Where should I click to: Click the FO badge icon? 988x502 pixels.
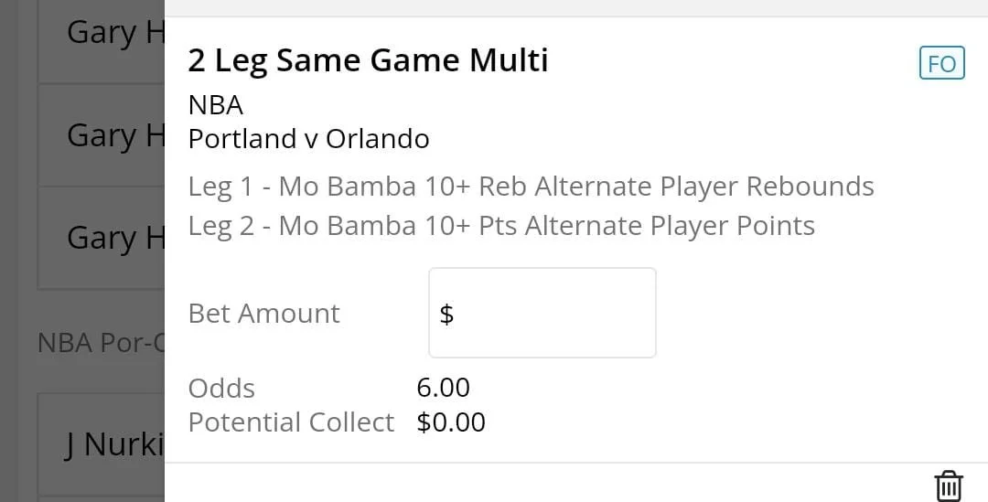pos(941,64)
